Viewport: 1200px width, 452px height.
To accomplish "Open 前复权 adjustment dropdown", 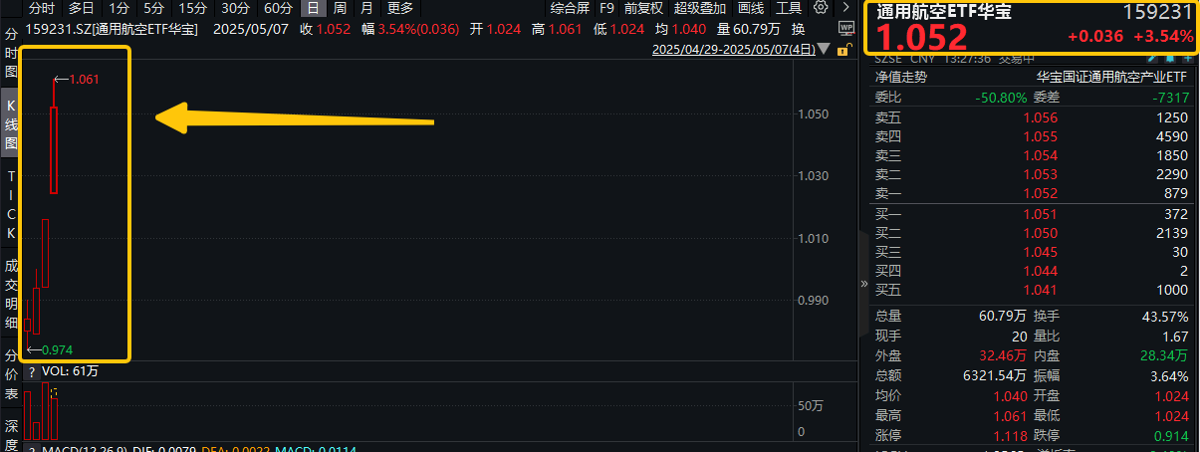I will pos(643,8).
